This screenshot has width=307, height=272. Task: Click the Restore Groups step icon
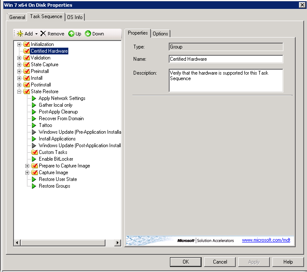(x=34, y=186)
